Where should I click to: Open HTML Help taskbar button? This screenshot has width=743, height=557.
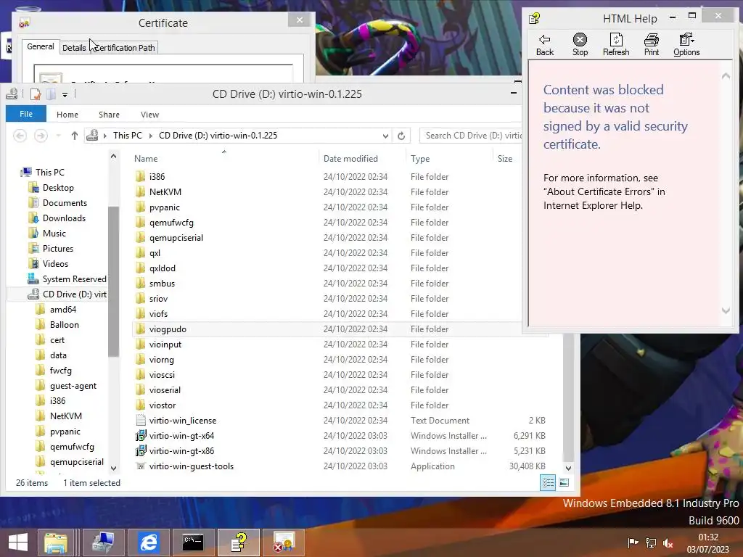click(238, 542)
